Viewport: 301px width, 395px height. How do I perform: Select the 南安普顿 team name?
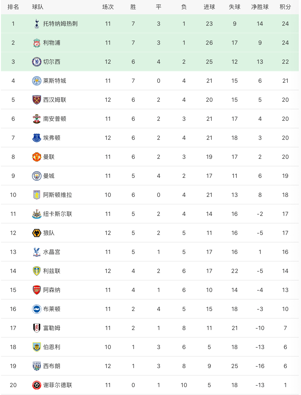(x=55, y=119)
